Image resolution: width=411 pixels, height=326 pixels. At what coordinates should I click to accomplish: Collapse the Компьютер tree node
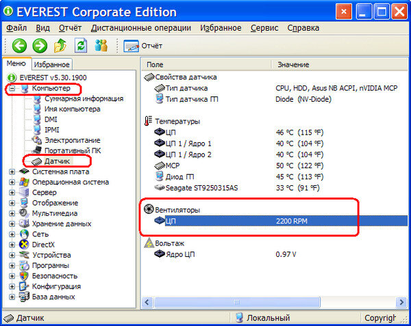coord(12,88)
